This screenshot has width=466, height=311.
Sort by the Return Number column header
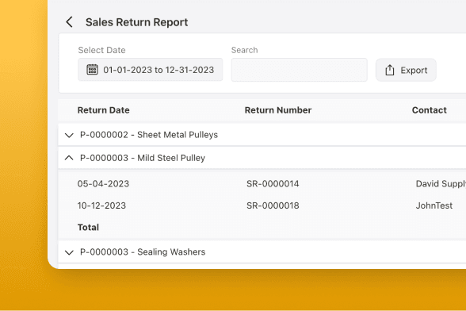click(278, 110)
